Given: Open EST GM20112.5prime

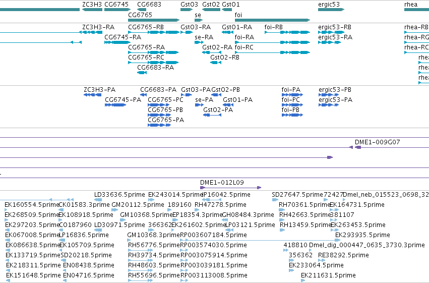Looking at the screenshot, I should point(114,210).
